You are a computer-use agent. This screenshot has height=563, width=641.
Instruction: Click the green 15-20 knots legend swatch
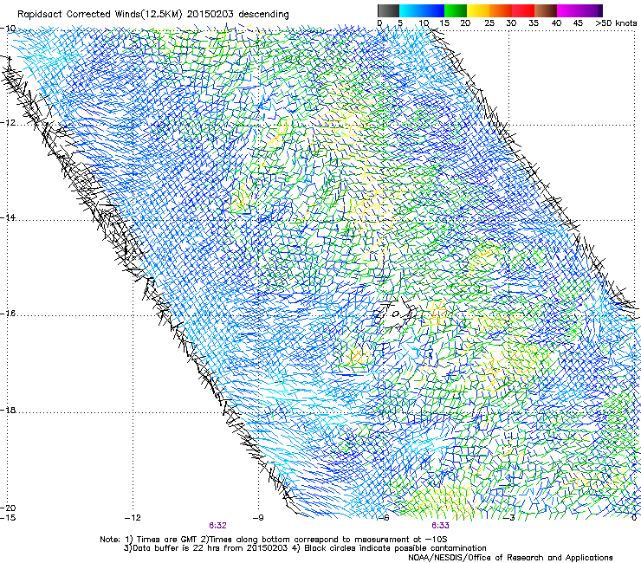click(456, 10)
